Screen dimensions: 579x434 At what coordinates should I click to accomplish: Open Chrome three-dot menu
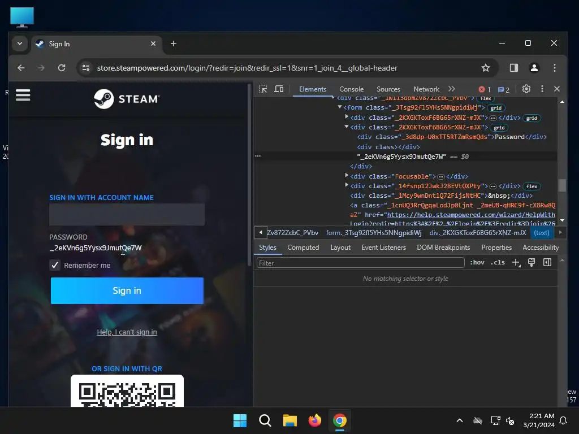coord(554,68)
